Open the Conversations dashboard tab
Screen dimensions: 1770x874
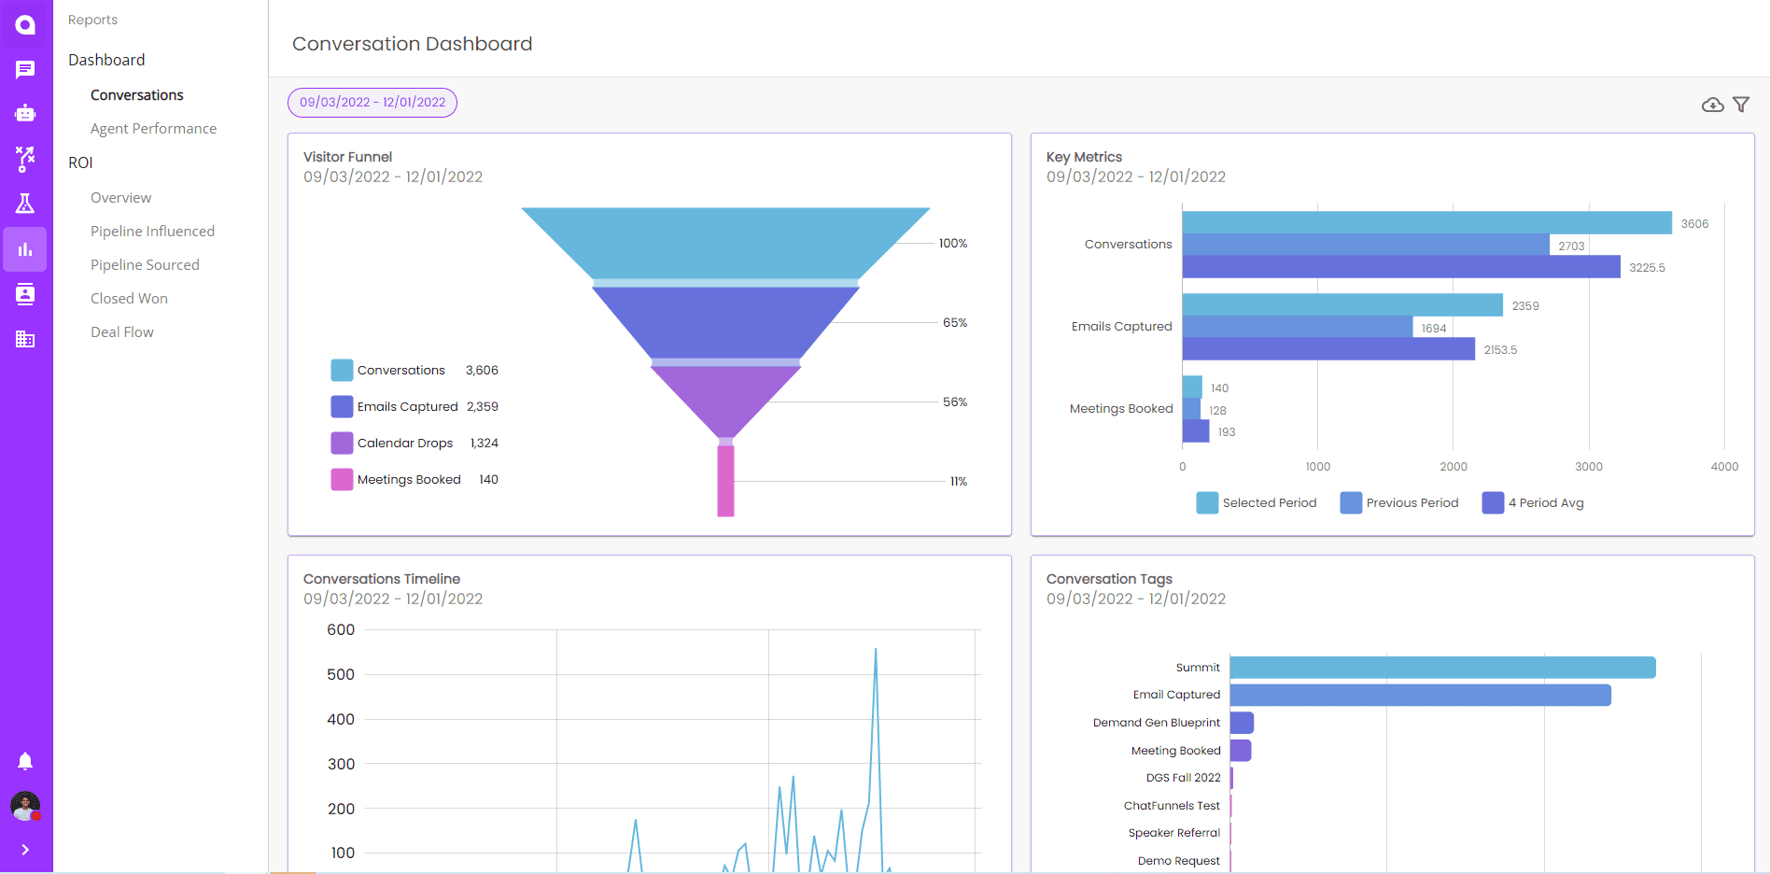(136, 94)
